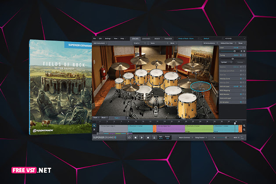Mute the instrument with M button

click(244, 51)
